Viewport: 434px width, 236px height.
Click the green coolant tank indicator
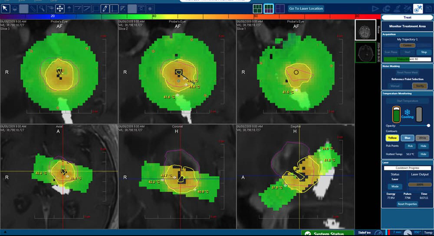click(x=396, y=114)
